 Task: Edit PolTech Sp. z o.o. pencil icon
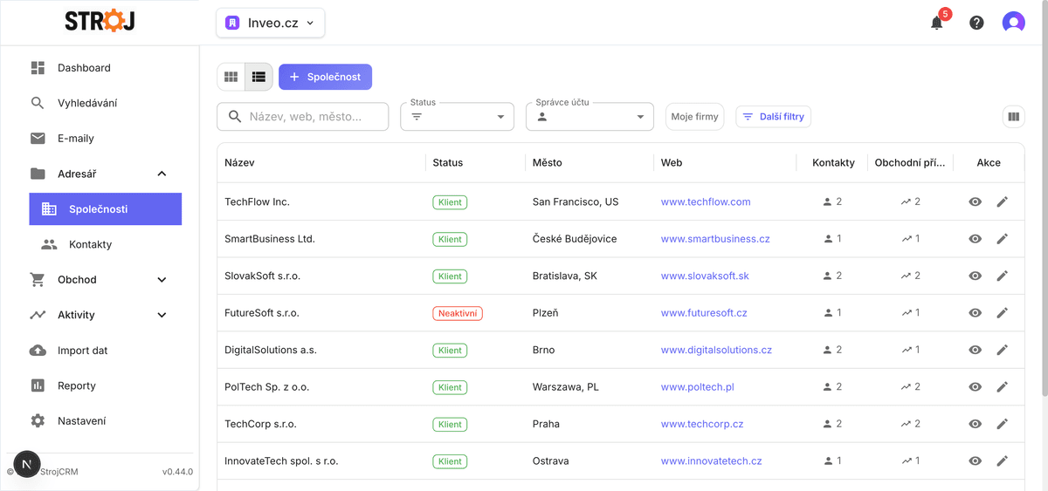(1002, 387)
